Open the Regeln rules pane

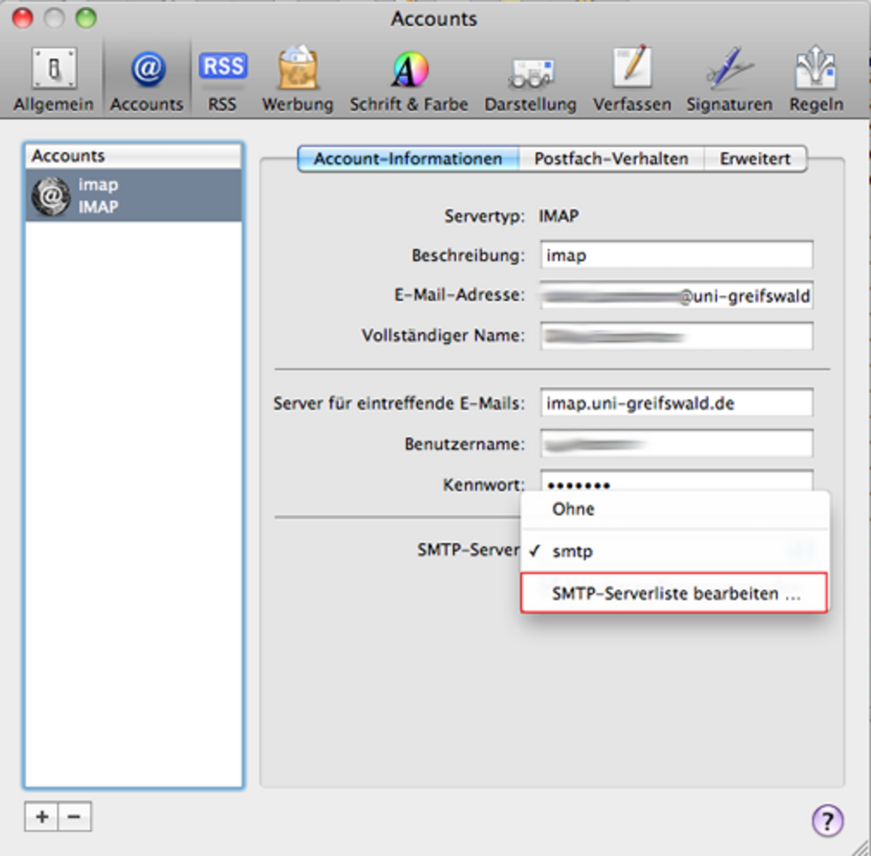(816, 79)
